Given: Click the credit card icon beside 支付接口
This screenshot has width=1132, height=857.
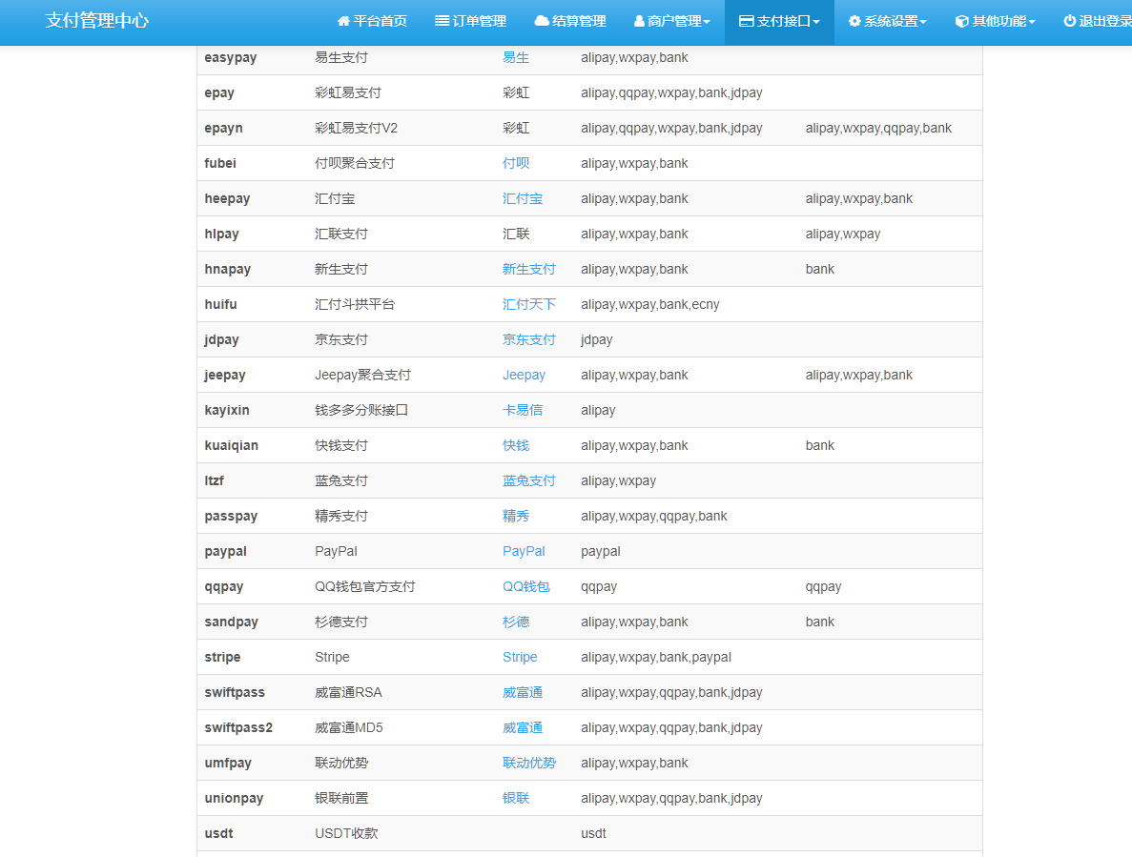Looking at the screenshot, I should point(747,22).
